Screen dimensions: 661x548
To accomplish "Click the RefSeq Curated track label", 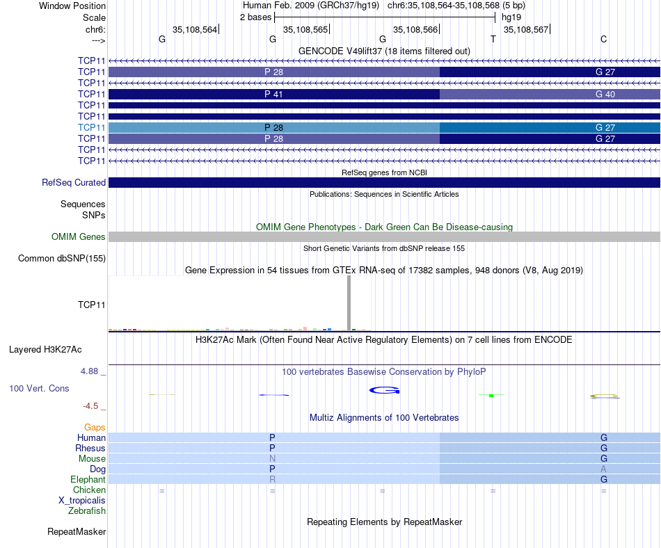I will click(73, 182).
